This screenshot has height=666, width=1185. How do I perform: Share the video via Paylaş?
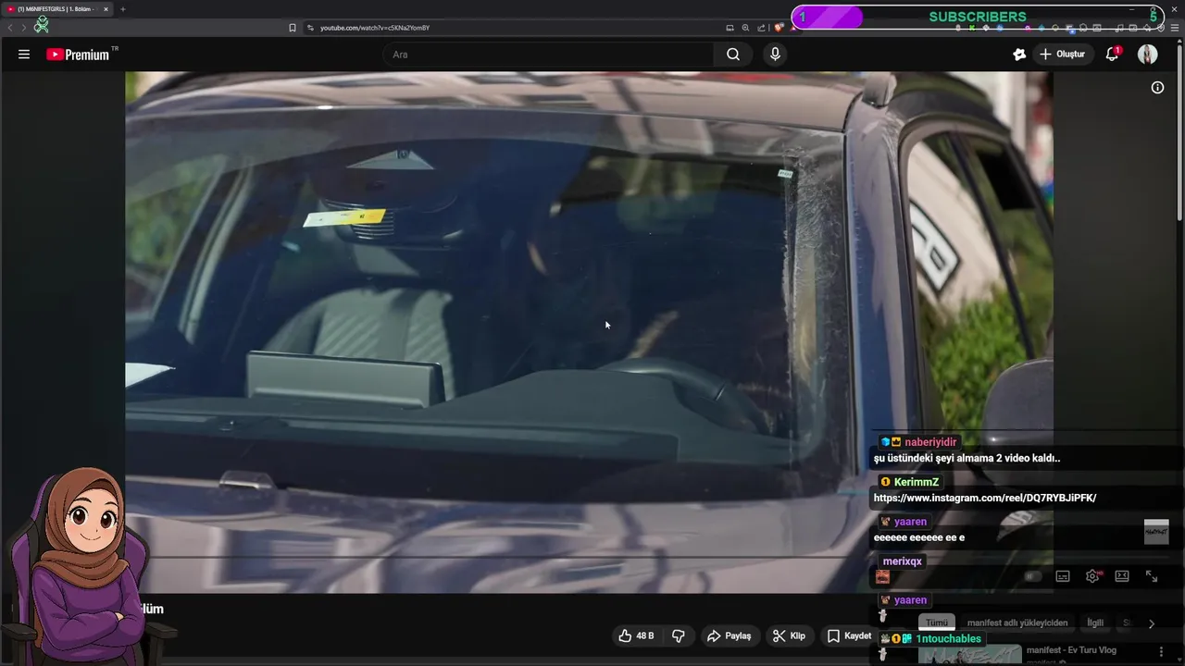point(729,635)
